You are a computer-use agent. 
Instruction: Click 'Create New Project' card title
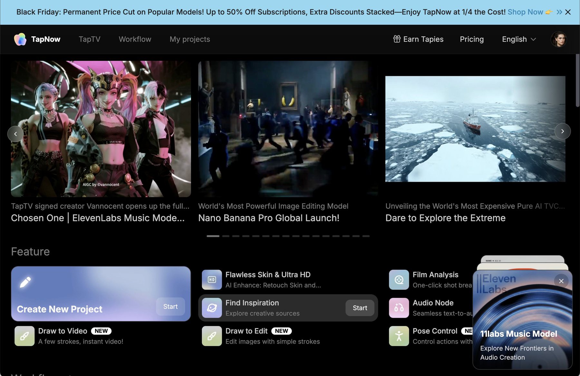tap(60, 309)
